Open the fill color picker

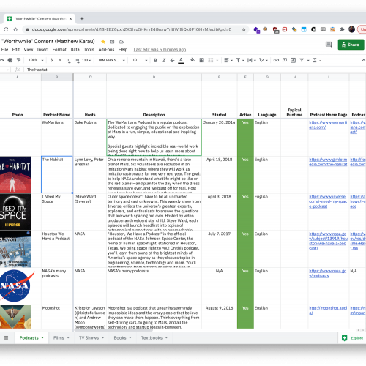(x=193, y=60)
